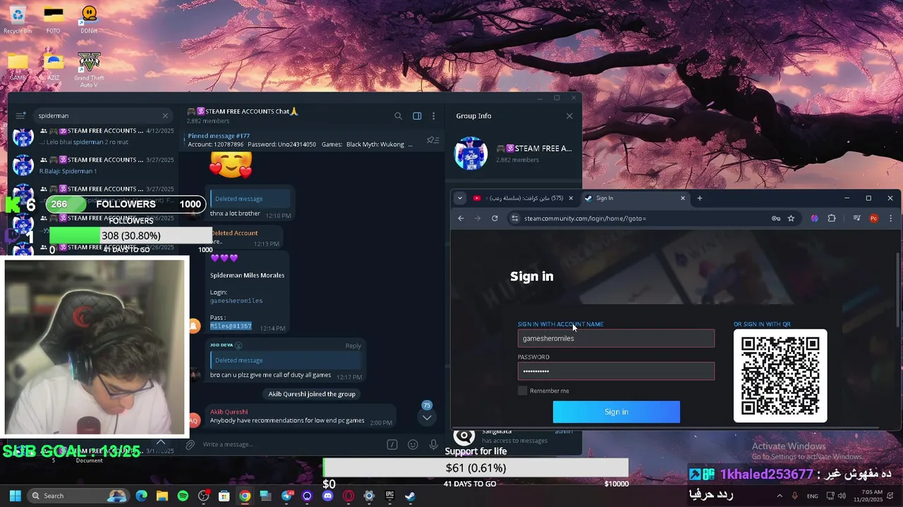Switch to the YouTube Minecraft tab
The height and width of the screenshot is (507, 903).
click(x=523, y=198)
